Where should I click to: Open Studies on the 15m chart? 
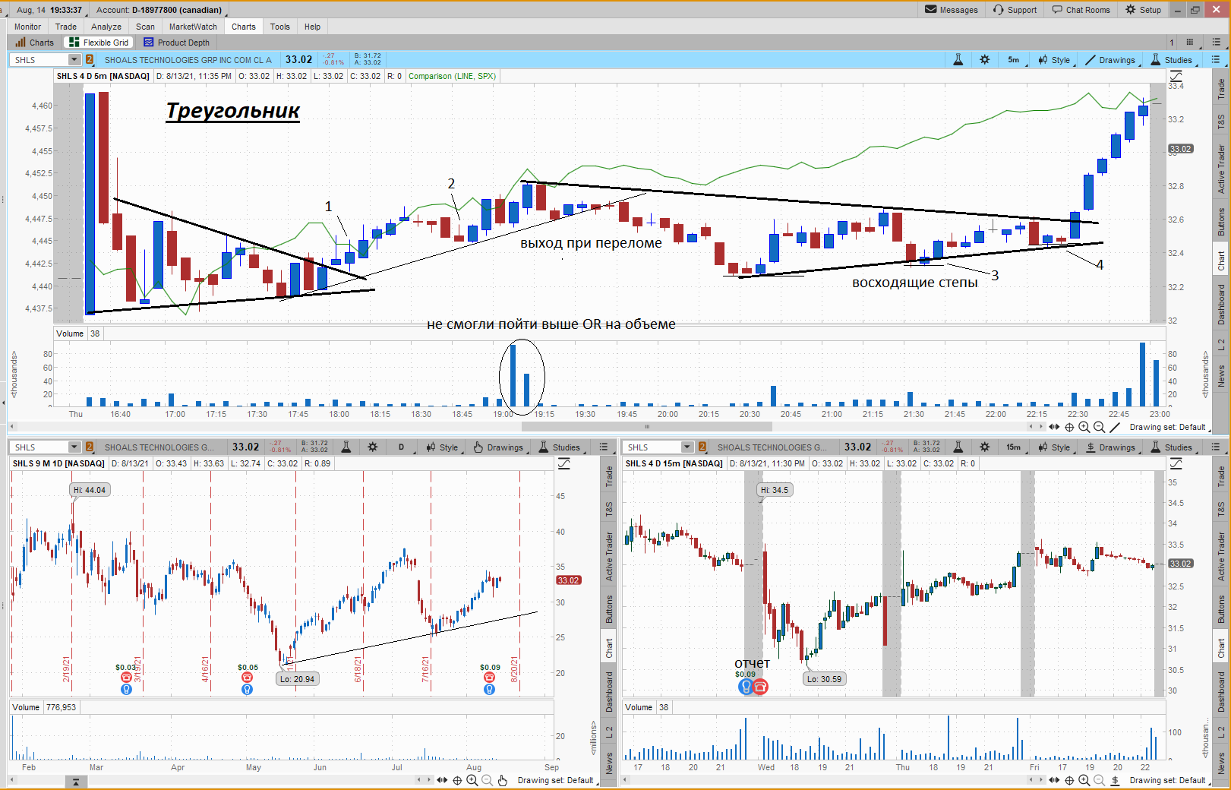point(1172,447)
